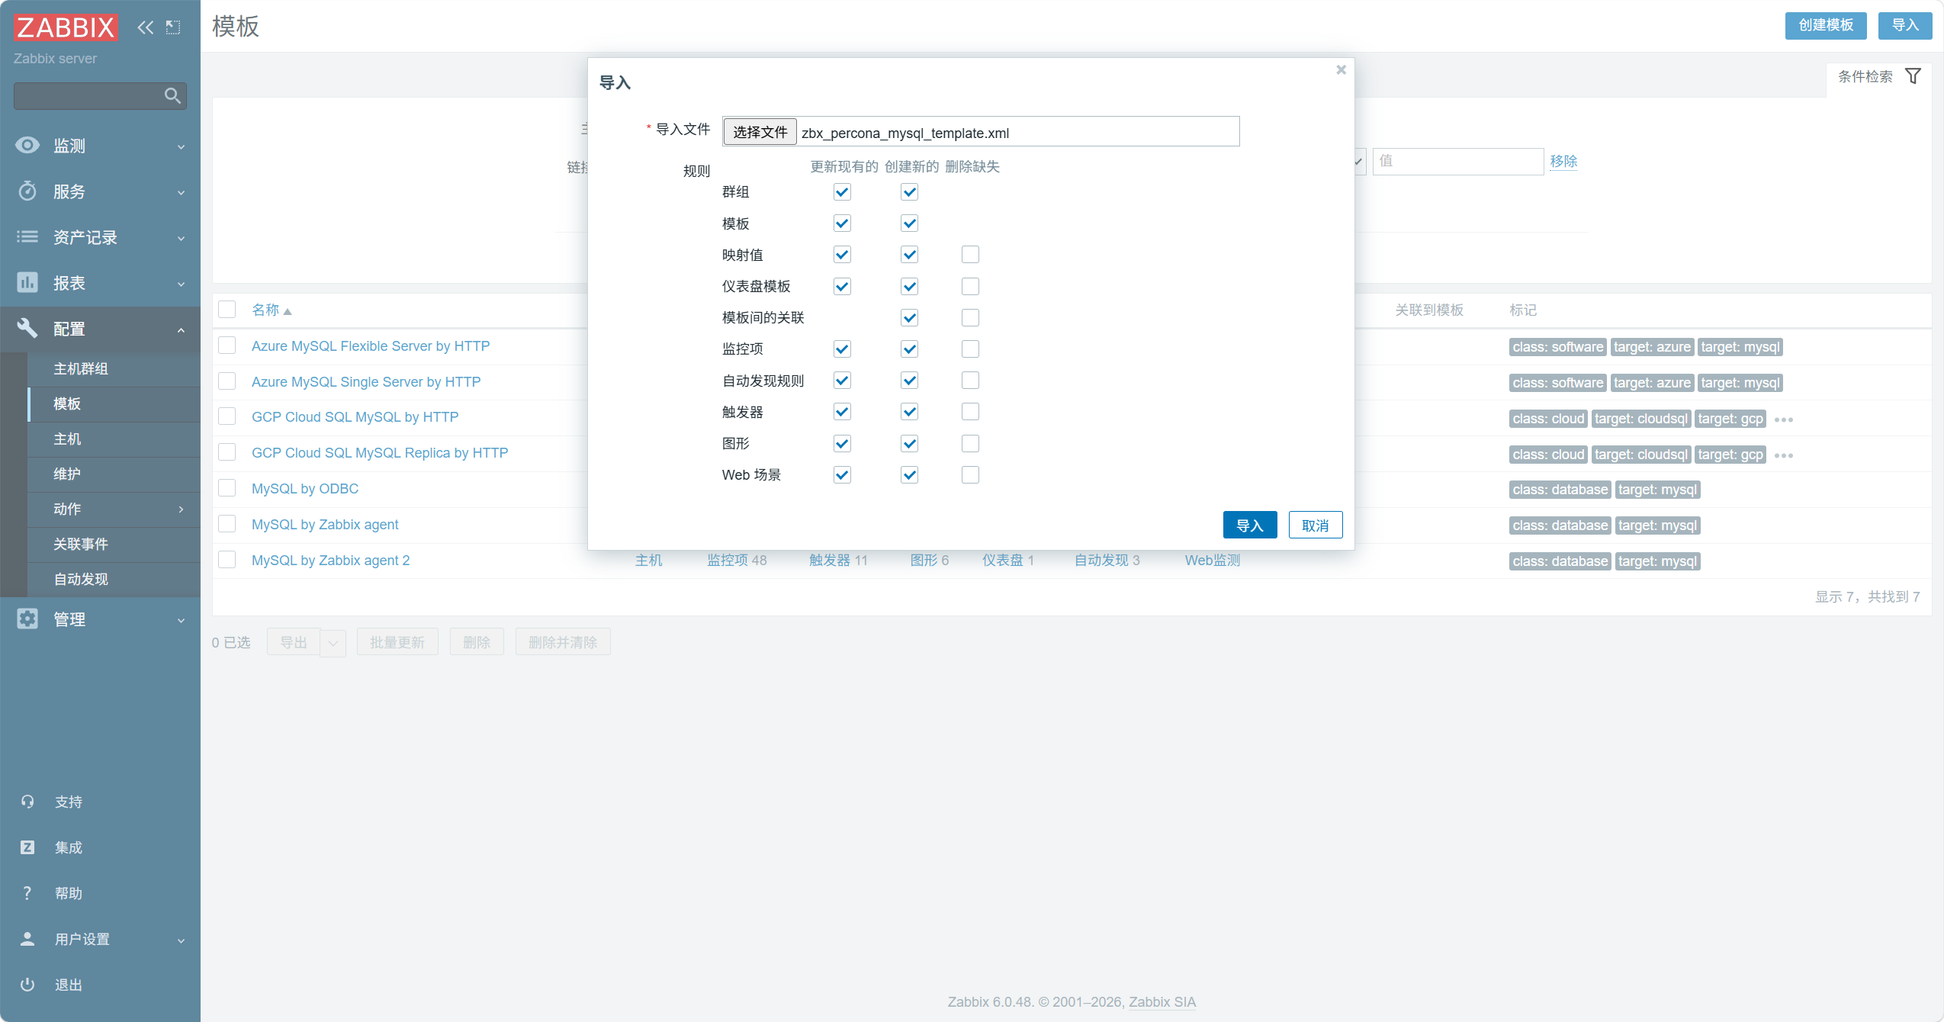The height and width of the screenshot is (1022, 1944).
Task: Click the stopwatch icon for 服务
Action: (27, 191)
